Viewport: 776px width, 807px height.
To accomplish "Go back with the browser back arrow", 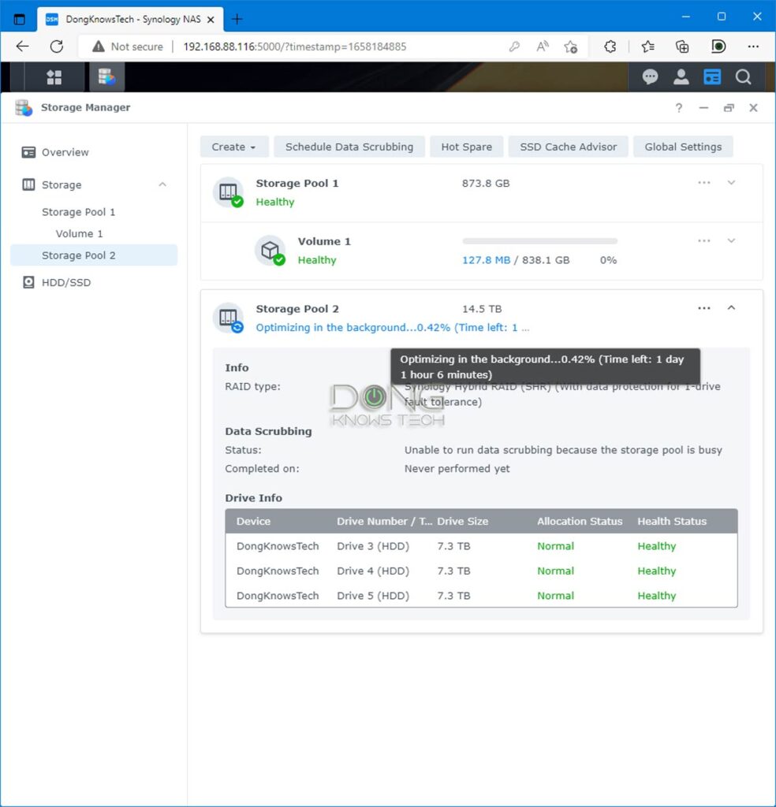I will click(23, 46).
